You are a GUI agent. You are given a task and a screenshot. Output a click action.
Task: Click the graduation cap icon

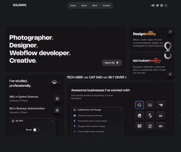click(x=55, y=82)
